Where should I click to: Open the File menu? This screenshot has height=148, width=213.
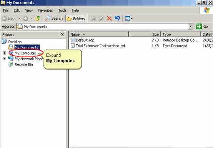(x=6, y=10)
